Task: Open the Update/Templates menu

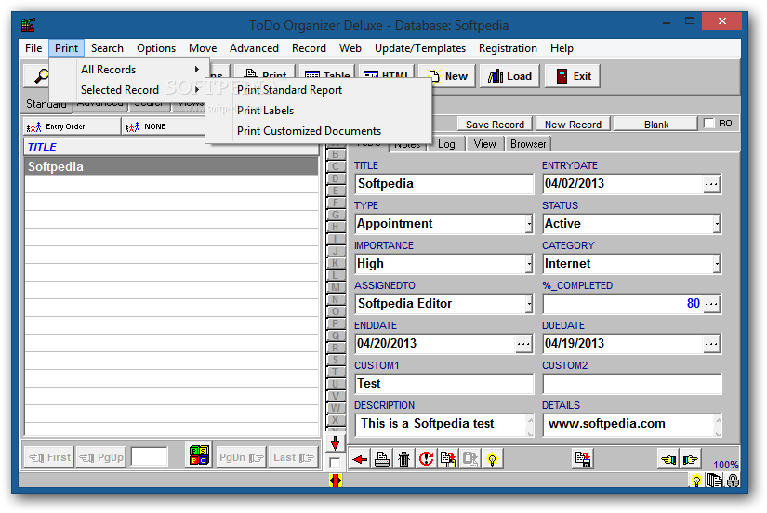Action: (x=420, y=48)
